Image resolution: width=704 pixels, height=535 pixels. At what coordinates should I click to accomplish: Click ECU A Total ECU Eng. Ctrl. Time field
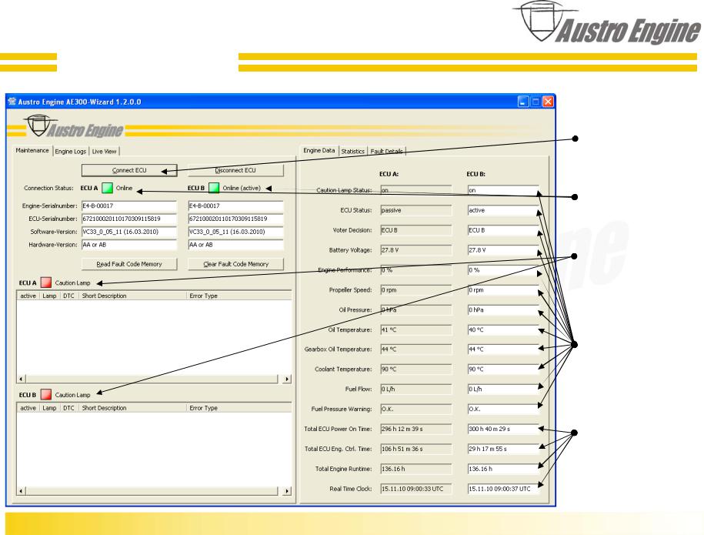[415, 449]
